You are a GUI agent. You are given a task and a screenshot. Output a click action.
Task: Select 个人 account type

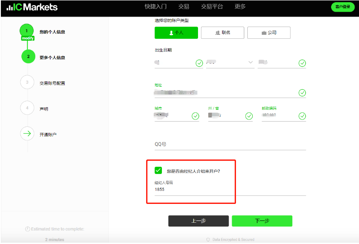pyautogui.click(x=176, y=33)
